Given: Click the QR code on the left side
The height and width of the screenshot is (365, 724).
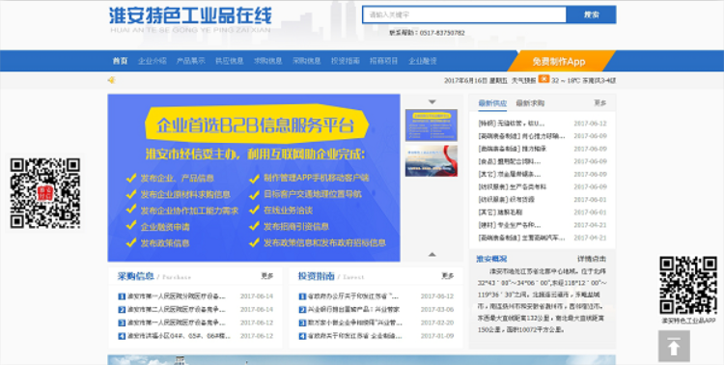Looking at the screenshot, I should (45, 193).
